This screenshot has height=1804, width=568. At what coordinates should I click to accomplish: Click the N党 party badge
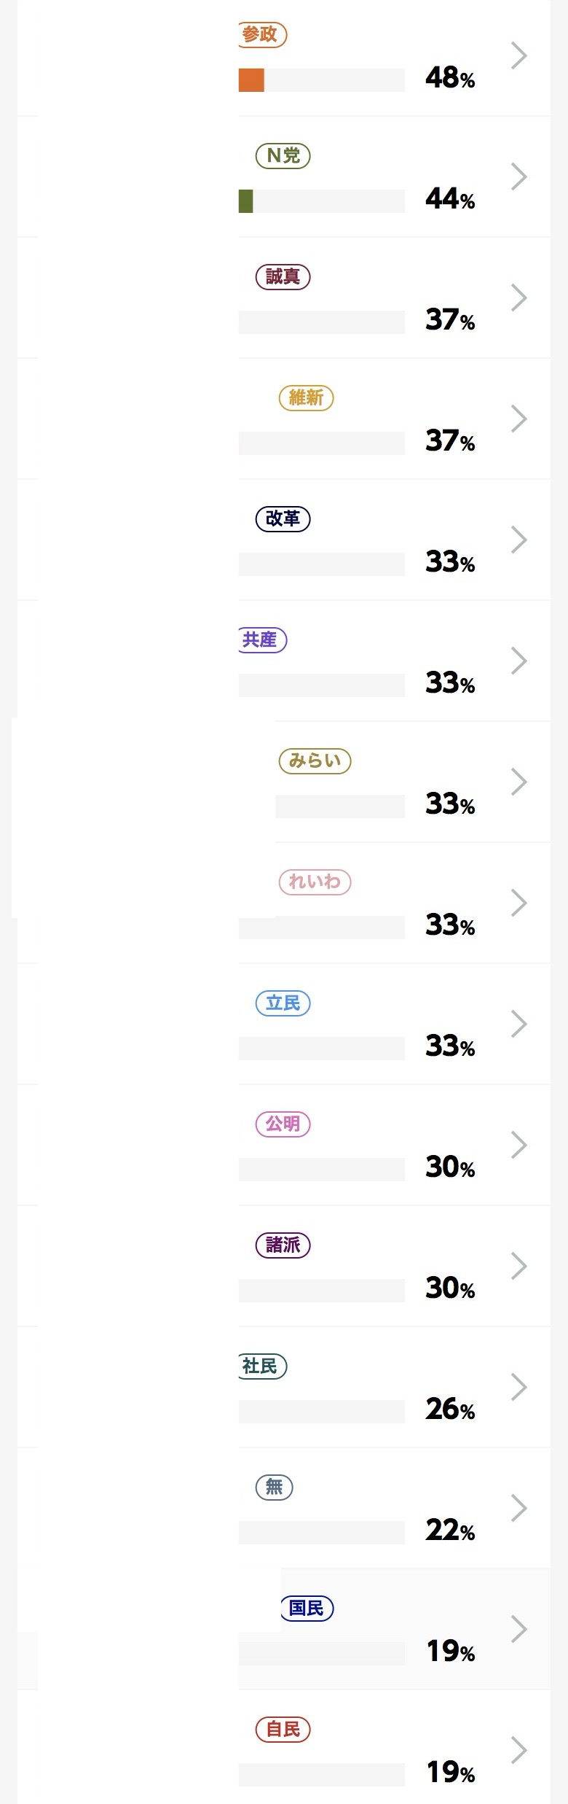[283, 155]
